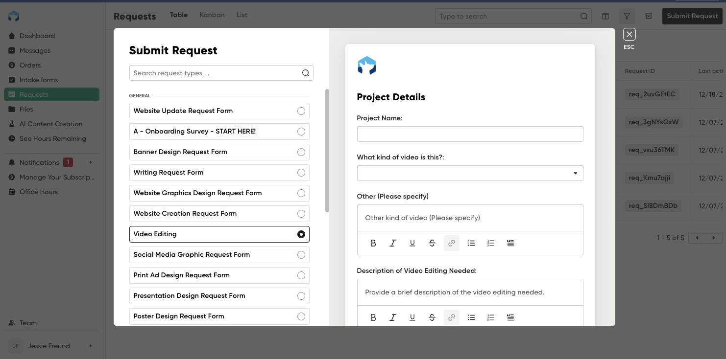Click request ID req_Kmu7ajji
Screen dimensions: 726x359
(650, 178)
